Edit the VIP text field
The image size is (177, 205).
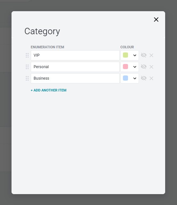pos(75,55)
